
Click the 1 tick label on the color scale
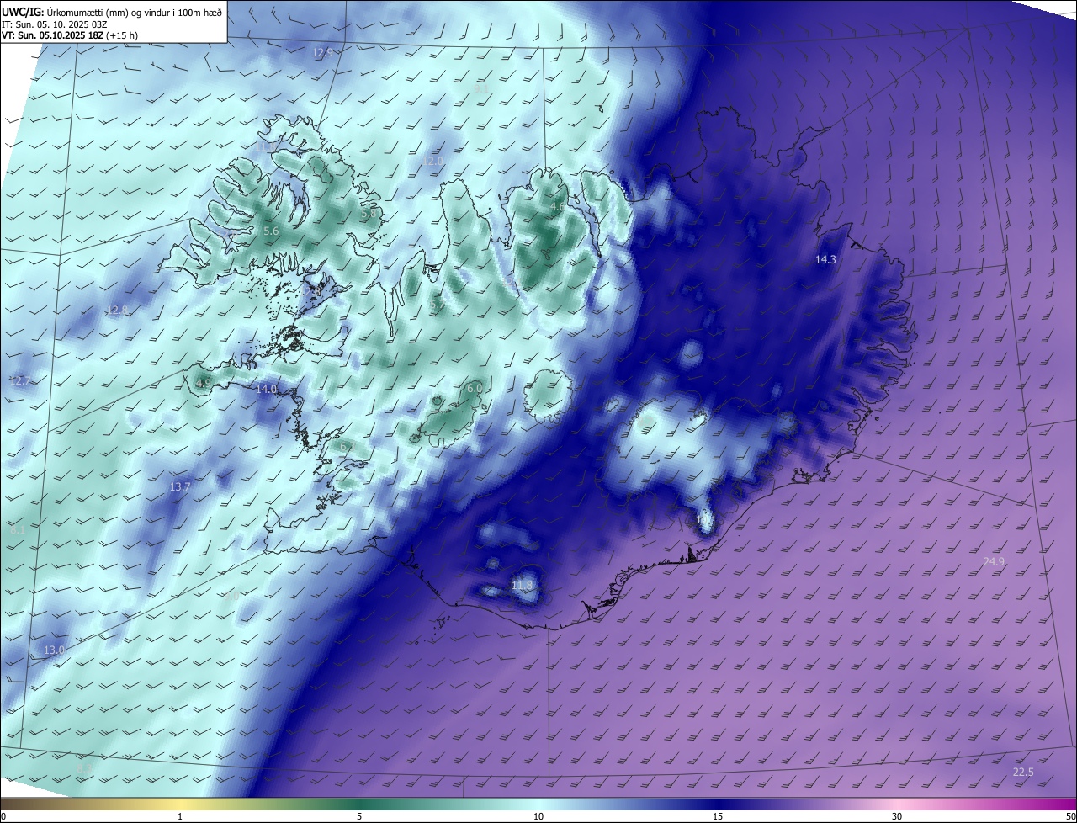(x=180, y=816)
